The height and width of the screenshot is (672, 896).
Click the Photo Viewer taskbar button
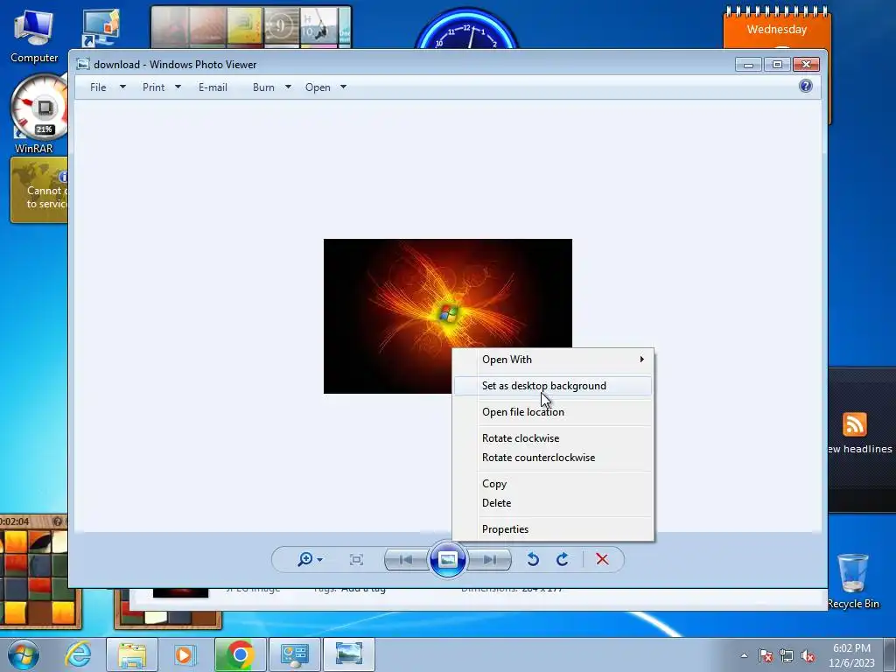tap(348, 654)
